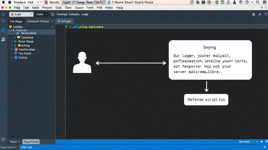Click the orange C icon in the editor line
268x150 pixels.
70,27
